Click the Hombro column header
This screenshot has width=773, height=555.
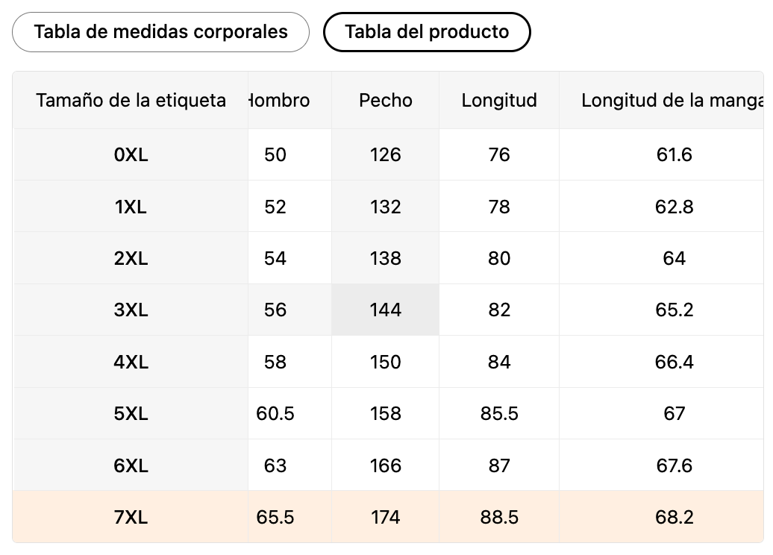[280, 100]
